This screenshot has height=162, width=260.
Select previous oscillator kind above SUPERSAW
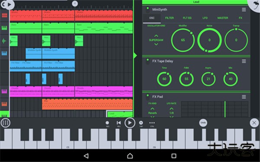click(156, 36)
